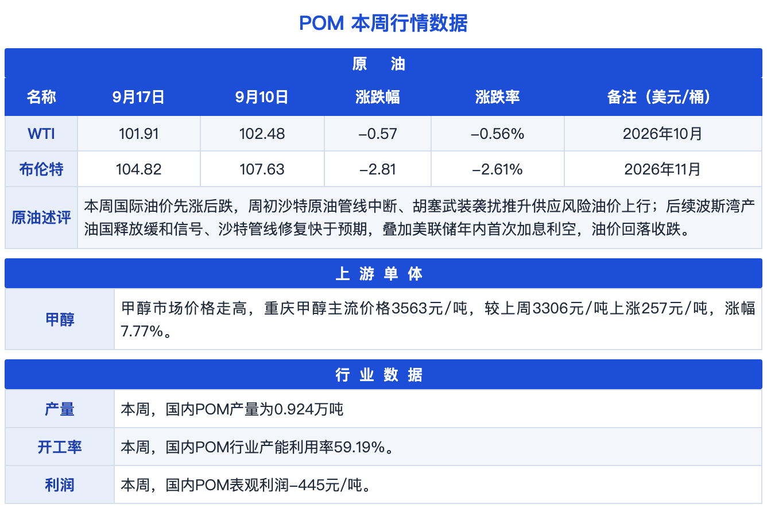Click Brent change value −2.81

(x=377, y=169)
